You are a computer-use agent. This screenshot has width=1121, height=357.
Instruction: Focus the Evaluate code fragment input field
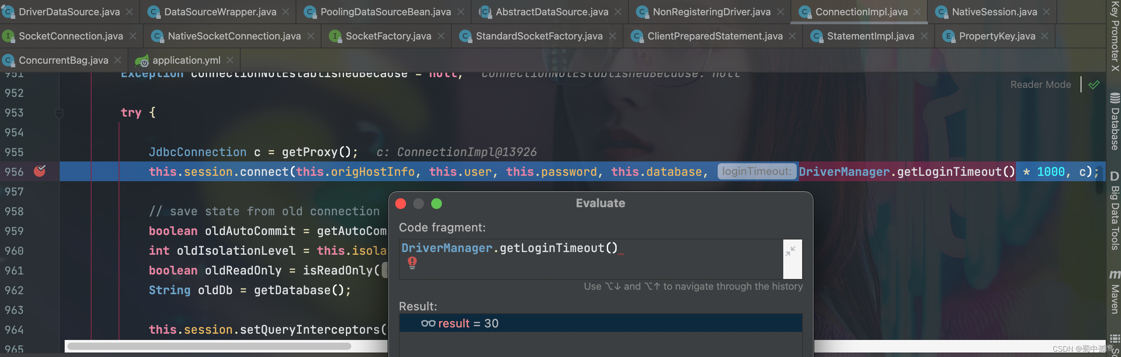591,259
